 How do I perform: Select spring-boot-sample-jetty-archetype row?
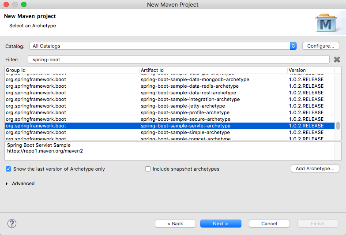(x=169, y=106)
